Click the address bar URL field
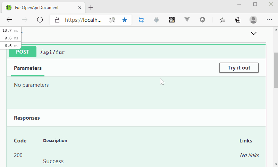Screen dimensions: 278x167 (83, 20)
